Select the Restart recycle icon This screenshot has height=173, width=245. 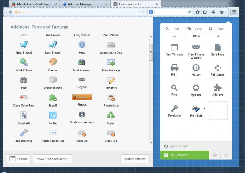(x=111, y=115)
